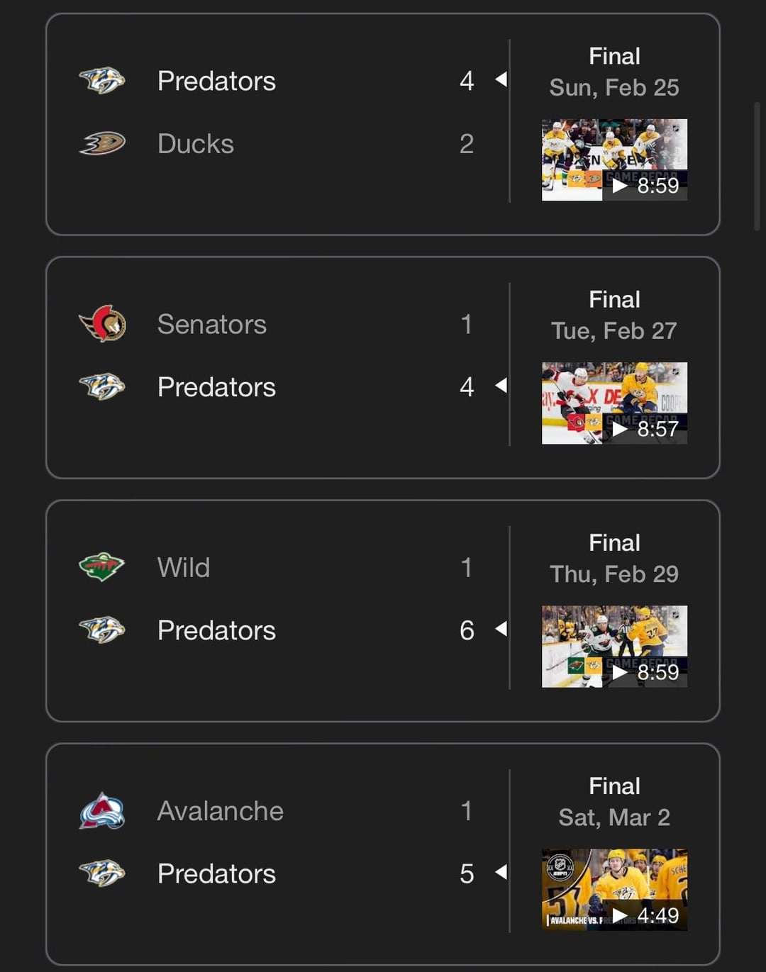766x972 pixels.
Task: Open the Sat, Mar 2 game details
Action: (x=614, y=817)
